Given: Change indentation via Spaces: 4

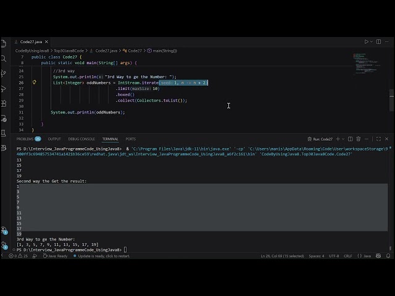Looking at the screenshot, I should click(317, 256).
